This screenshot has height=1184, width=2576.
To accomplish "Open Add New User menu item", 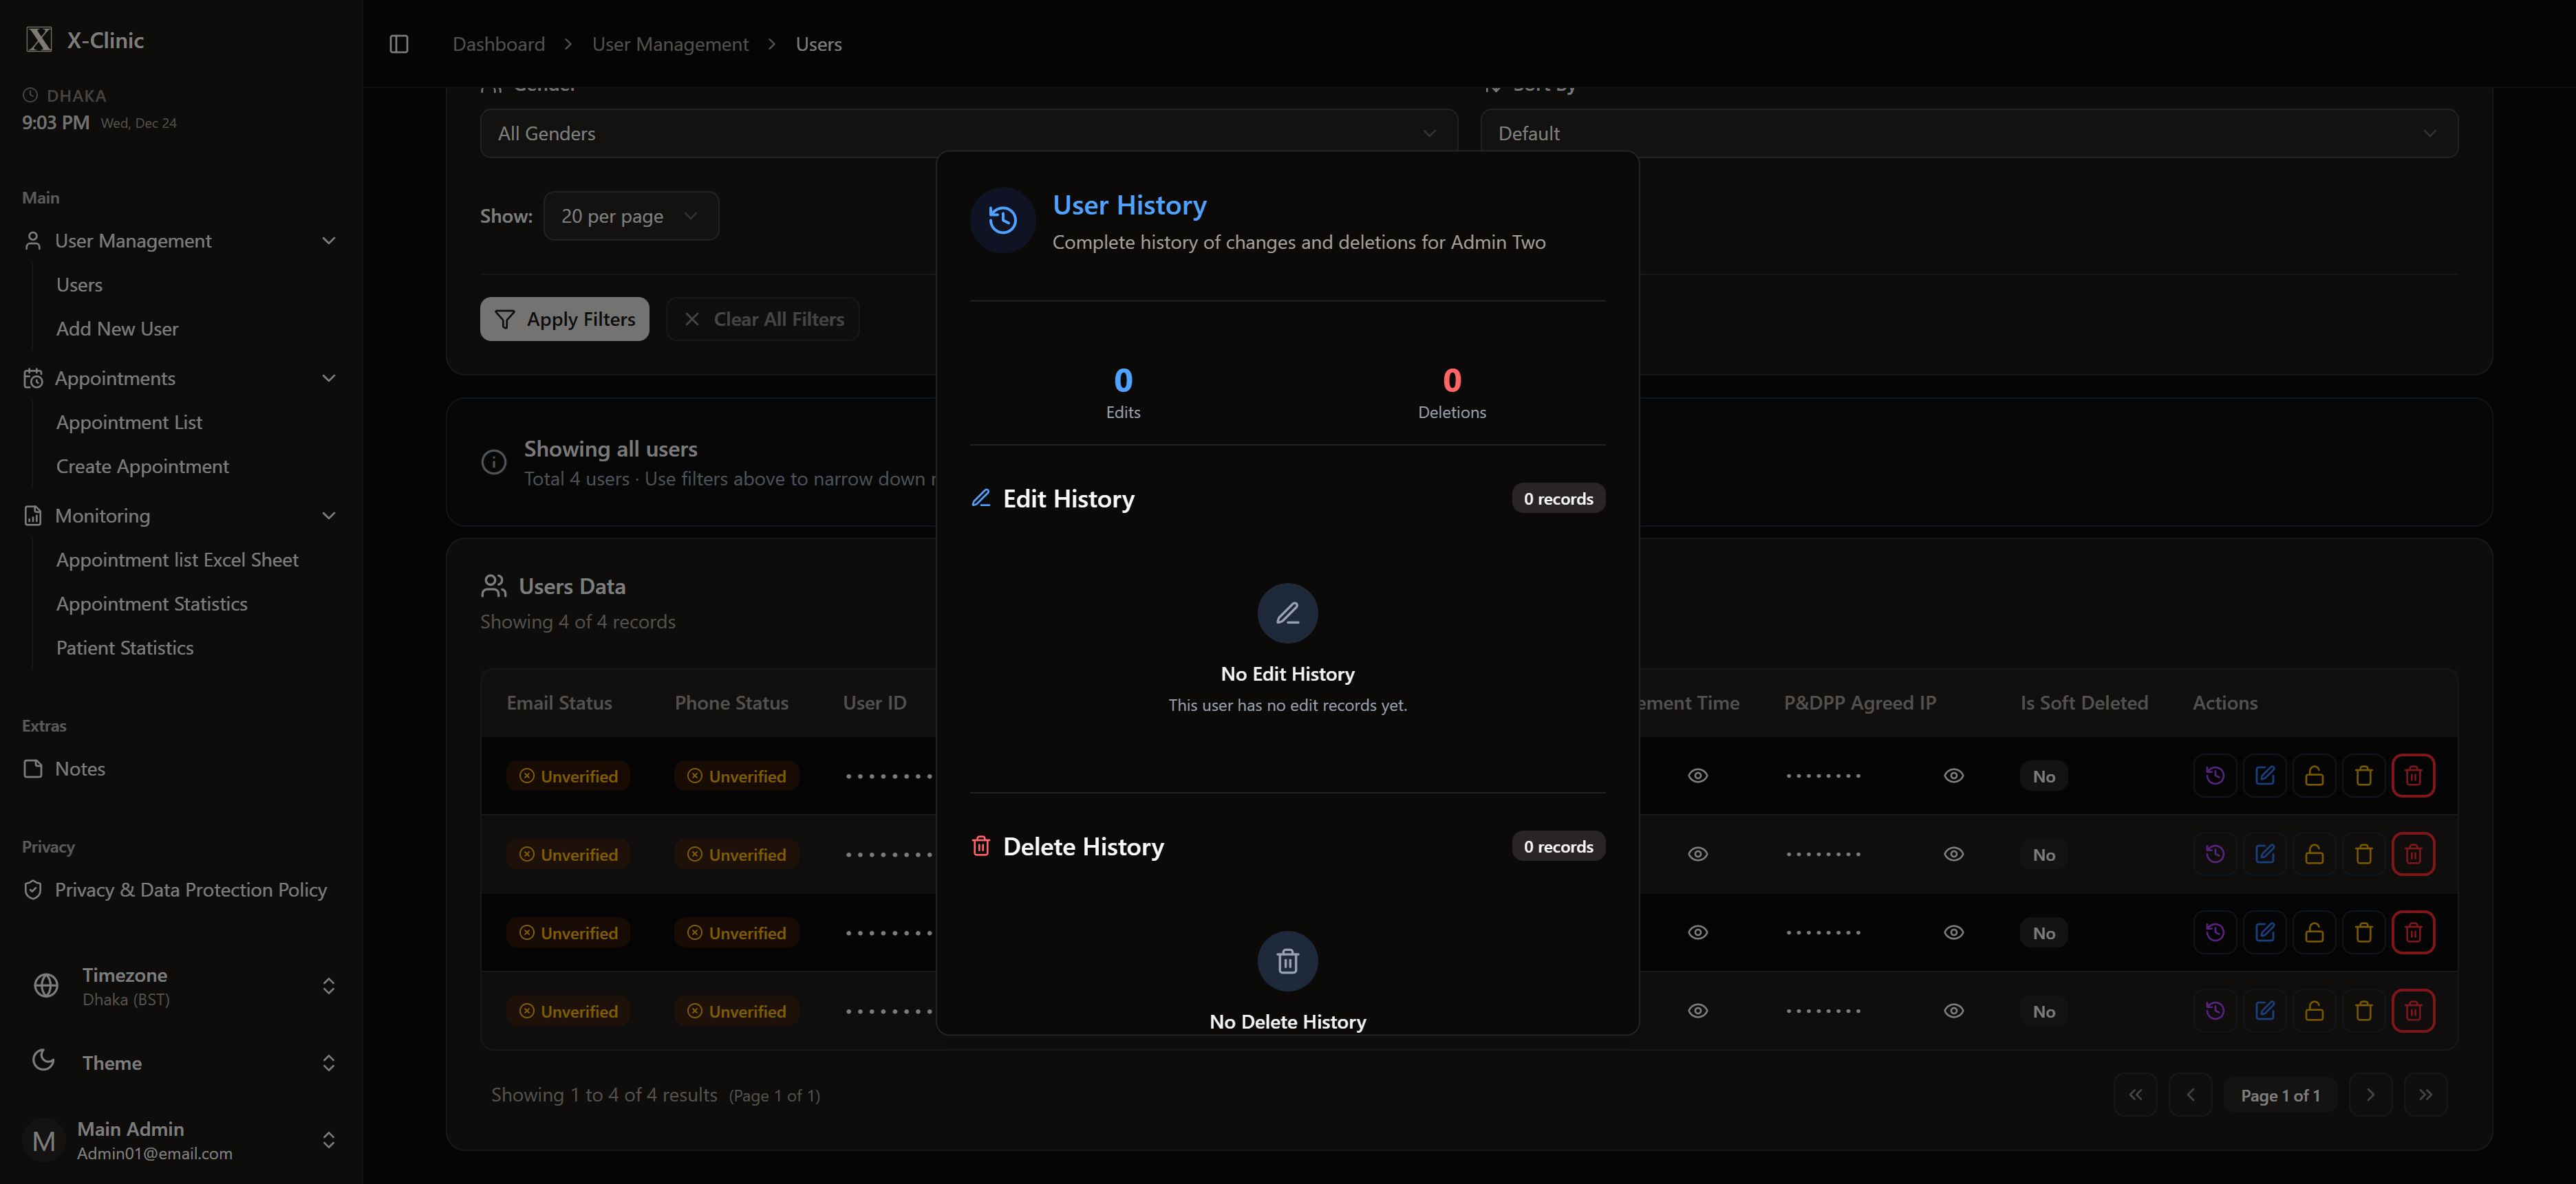I will pyautogui.click(x=117, y=329).
